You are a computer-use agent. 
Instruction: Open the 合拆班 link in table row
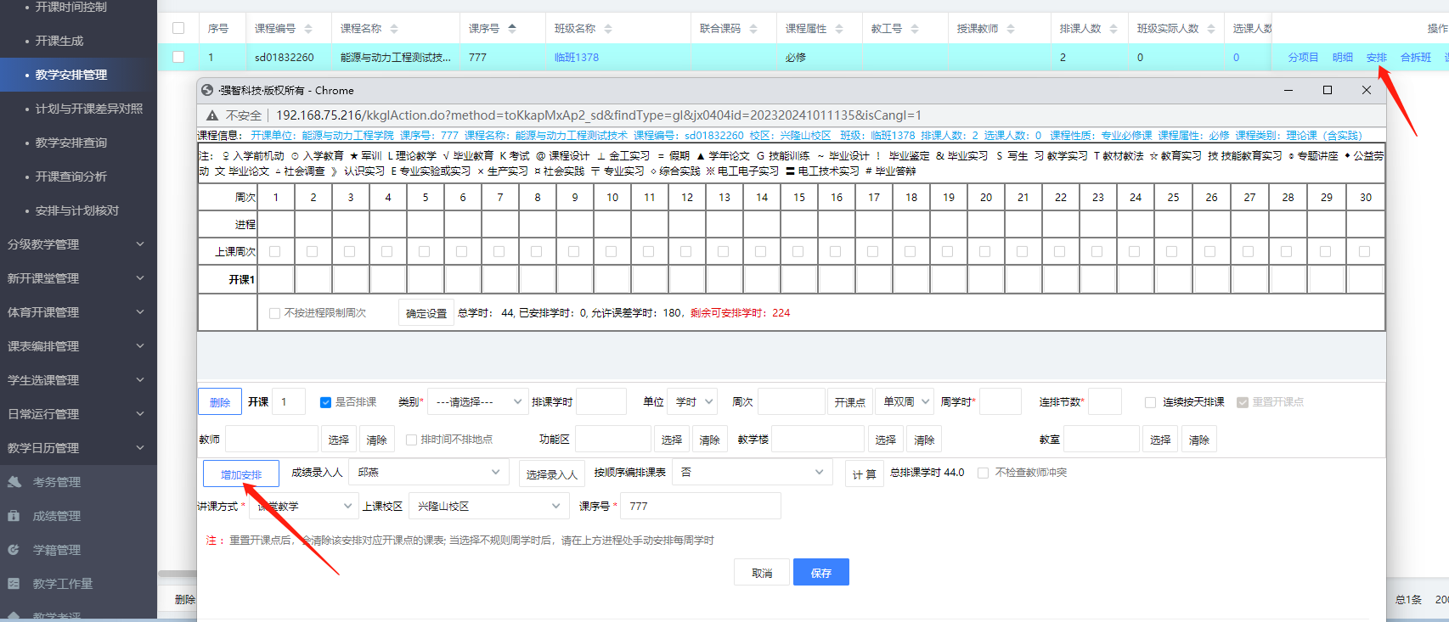coord(1415,58)
